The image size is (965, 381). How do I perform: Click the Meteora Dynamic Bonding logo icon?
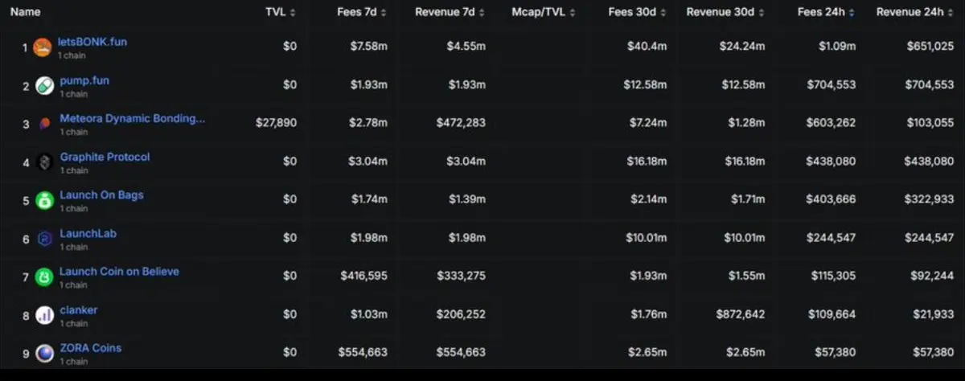45,124
